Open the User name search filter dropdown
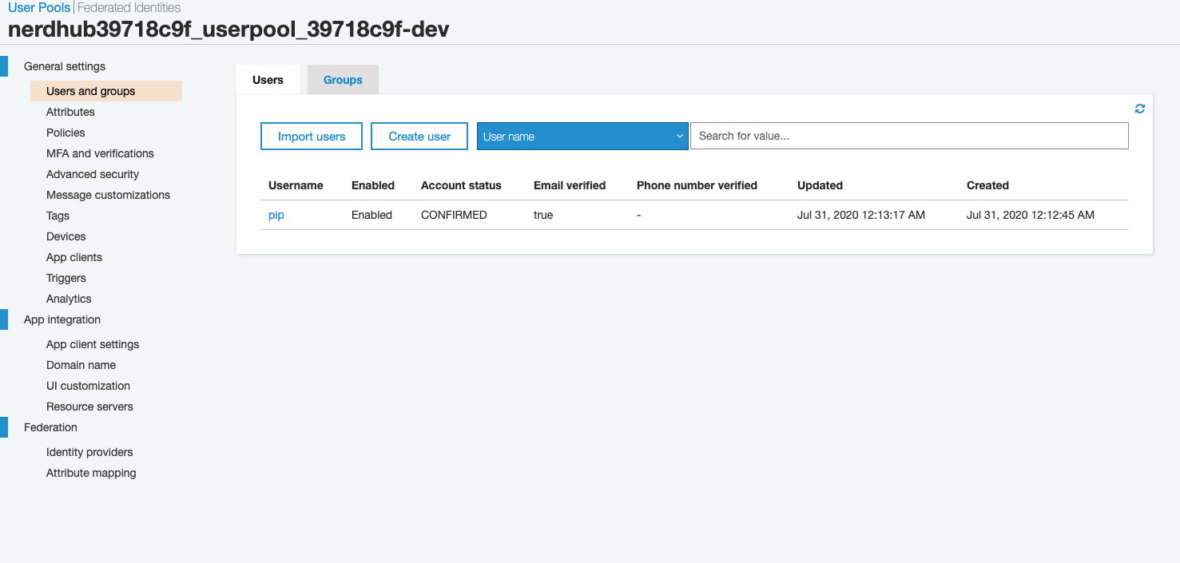Image resolution: width=1180 pixels, height=563 pixels. coord(582,136)
